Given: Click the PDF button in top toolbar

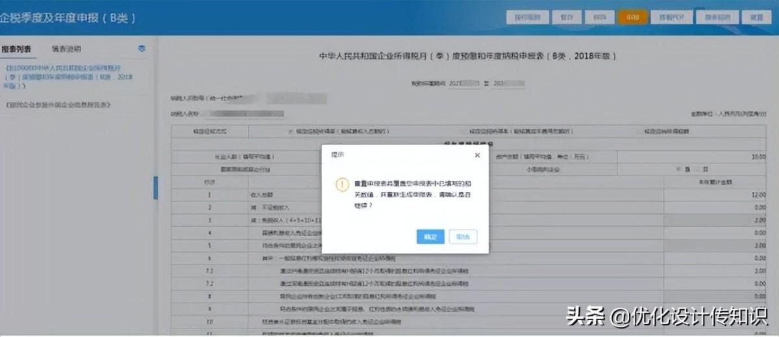Looking at the screenshot, I should click(x=672, y=17).
